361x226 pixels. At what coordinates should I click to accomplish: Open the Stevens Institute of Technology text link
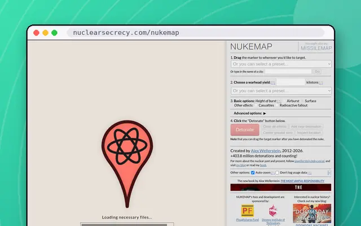[x=273, y=221]
